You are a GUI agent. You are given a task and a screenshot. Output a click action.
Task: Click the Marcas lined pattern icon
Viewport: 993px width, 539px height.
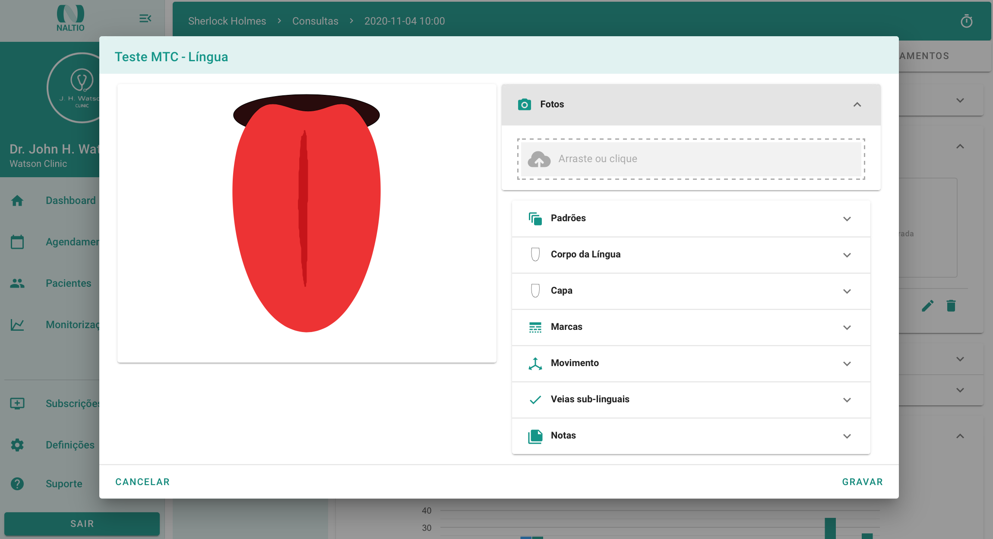pos(535,327)
